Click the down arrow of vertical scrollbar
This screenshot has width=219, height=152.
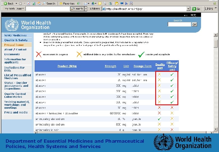(x=216, y=129)
